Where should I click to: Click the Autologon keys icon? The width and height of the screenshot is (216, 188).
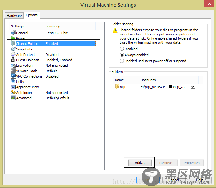tap(13, 92)
